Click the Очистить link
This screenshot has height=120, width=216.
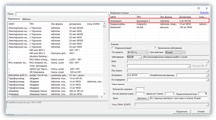coord(204,12)
